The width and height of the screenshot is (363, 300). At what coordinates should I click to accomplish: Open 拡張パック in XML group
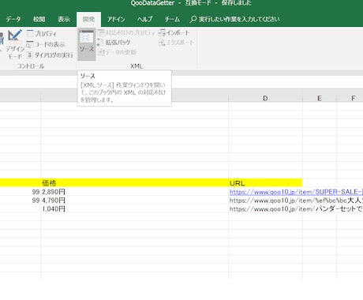tap(114, 43)
